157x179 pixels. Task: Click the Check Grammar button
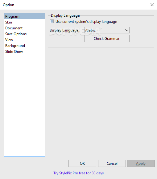tap(107, 39)
